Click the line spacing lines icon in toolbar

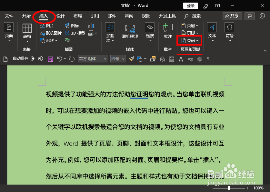pos(172,59)
